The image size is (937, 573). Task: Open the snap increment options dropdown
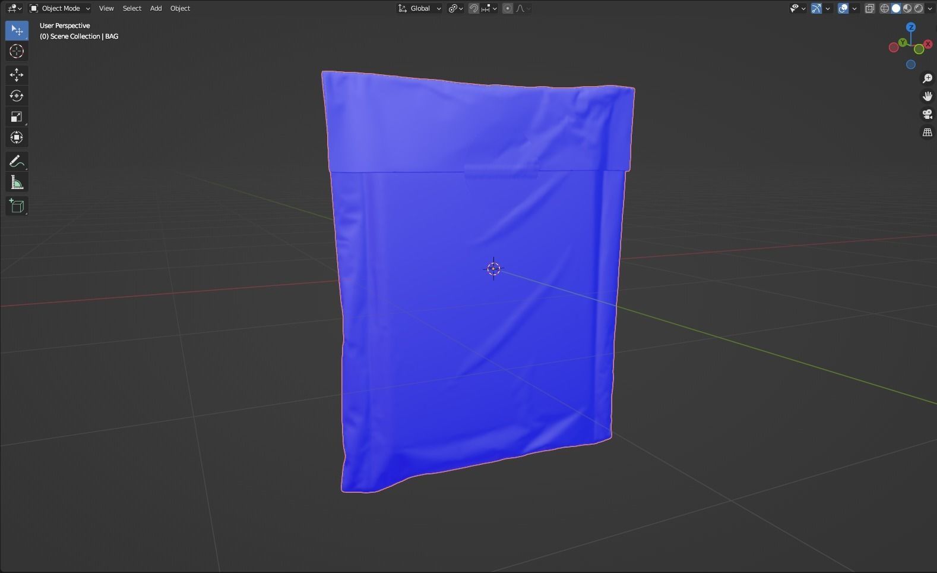tap(489, 8)
